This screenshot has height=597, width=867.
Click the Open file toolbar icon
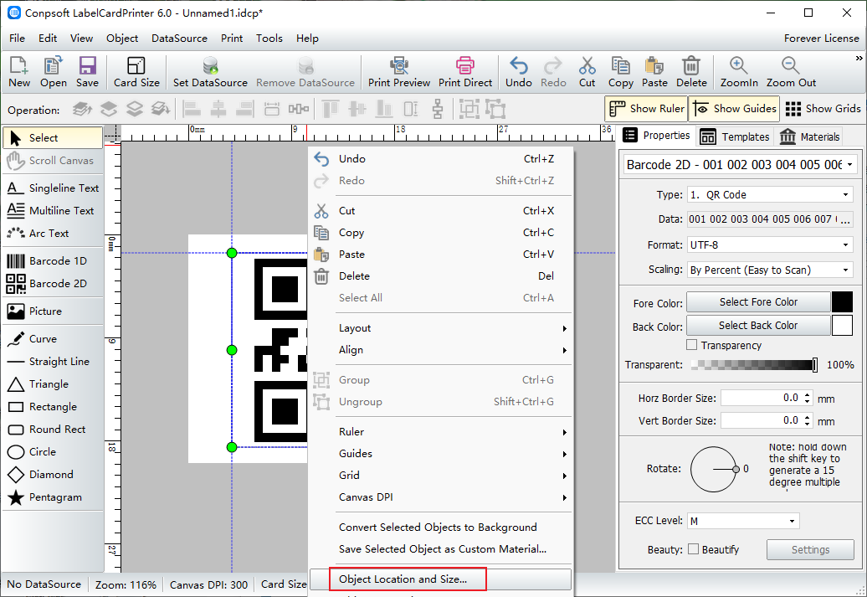[x=53, y=72]
